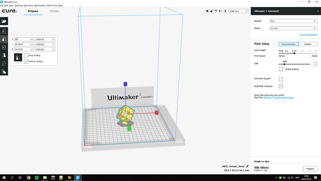The height and width of the screenshot is (181, 321).
Task: Select the Move tool in the left toolbar
Action: pyautogui.click(x=4, y=31)
